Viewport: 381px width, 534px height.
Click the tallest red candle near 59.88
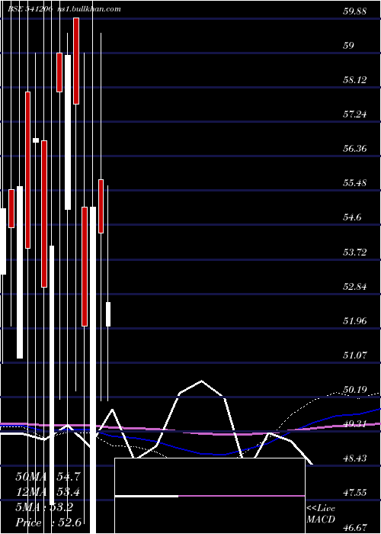(76, 61)
